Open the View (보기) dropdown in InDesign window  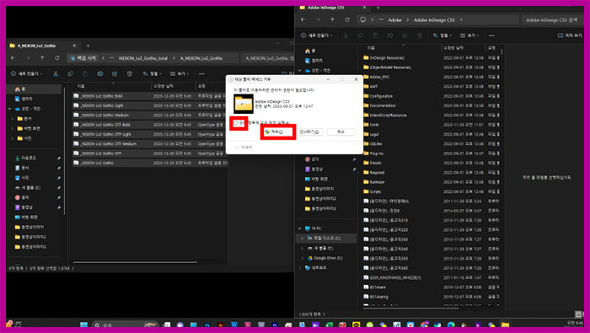(x=469, y=35)
